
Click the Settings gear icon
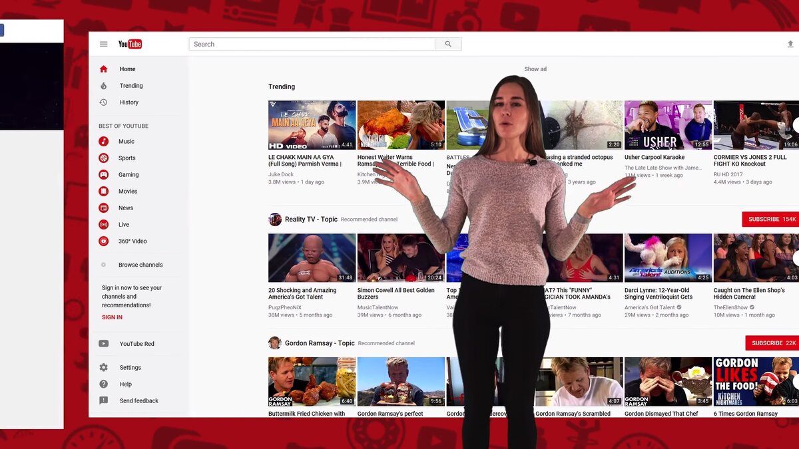pyautogui.click(x=103, y=367)
